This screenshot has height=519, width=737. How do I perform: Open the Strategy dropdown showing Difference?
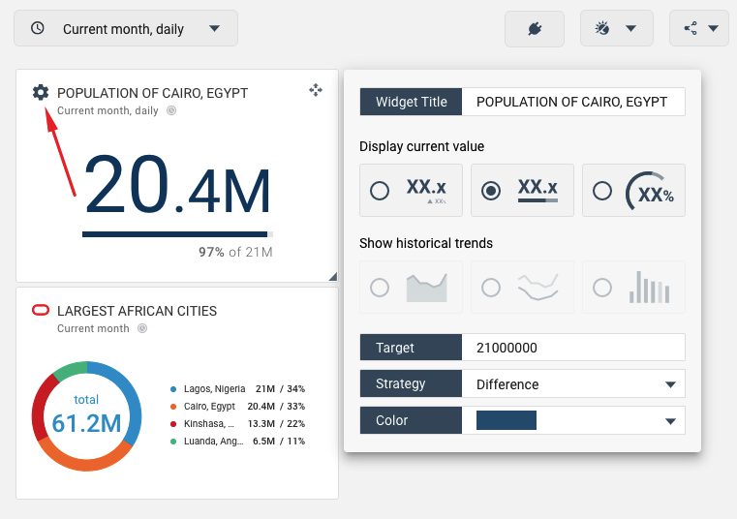(573, 383)
